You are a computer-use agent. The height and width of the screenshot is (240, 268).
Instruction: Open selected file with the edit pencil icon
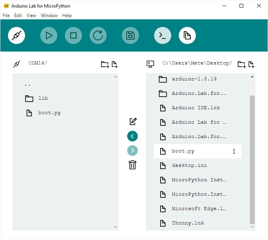(133, 121)
